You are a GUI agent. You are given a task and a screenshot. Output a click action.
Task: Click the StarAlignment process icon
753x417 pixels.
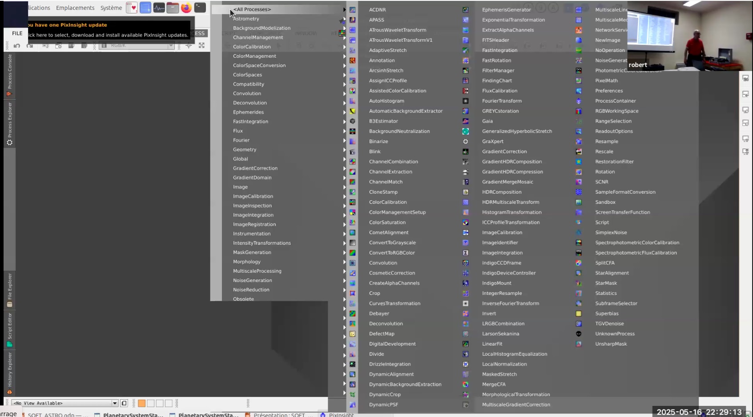[579, 273]
